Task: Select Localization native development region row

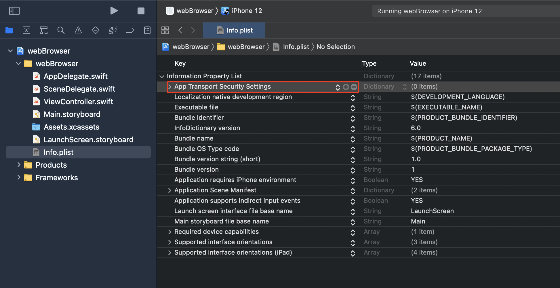Action: point(358,97)
